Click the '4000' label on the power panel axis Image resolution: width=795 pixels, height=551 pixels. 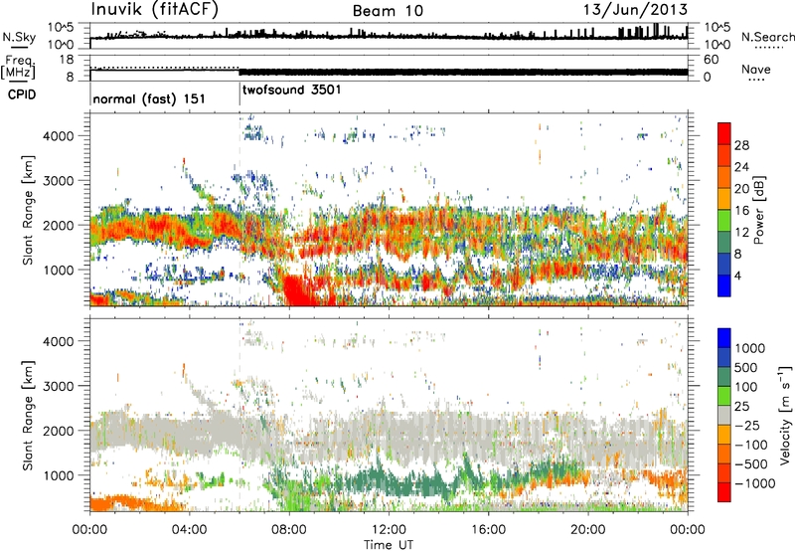pyautogui.click(x=58, y=136)
